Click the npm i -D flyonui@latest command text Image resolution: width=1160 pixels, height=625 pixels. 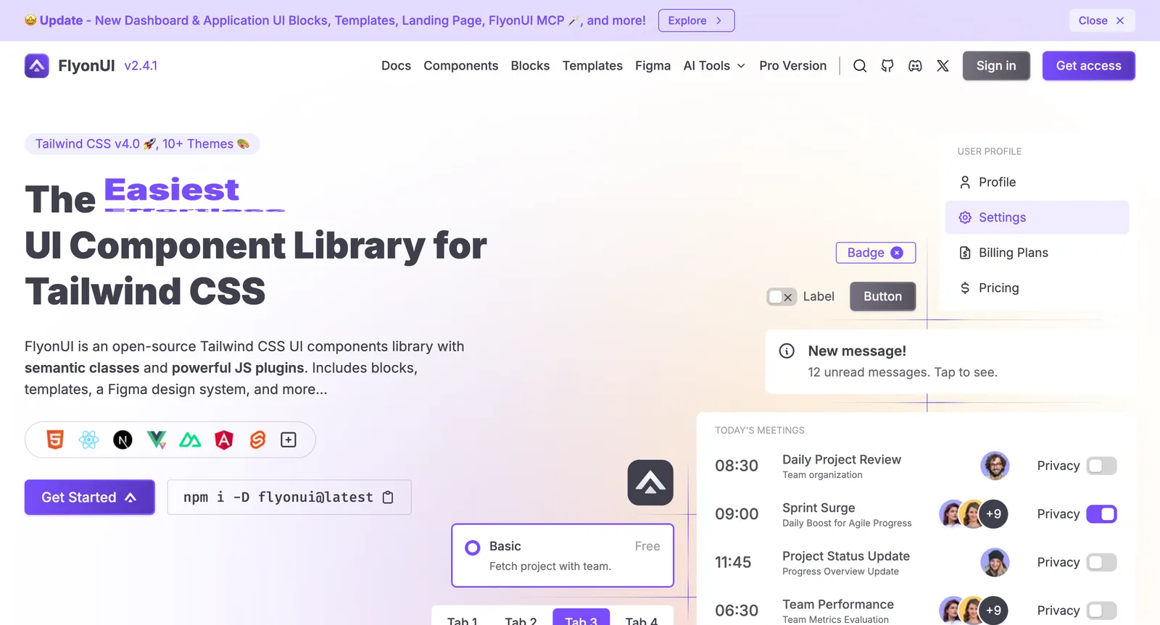point(278,498)
